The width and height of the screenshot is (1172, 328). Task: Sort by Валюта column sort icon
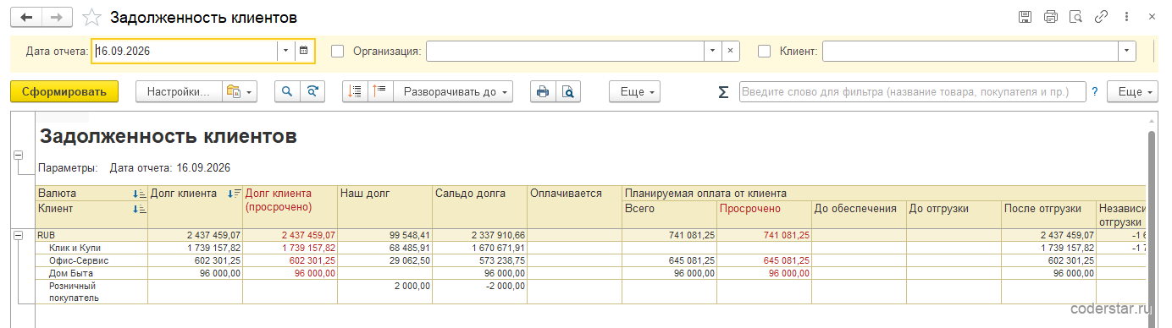coord(140,194)
